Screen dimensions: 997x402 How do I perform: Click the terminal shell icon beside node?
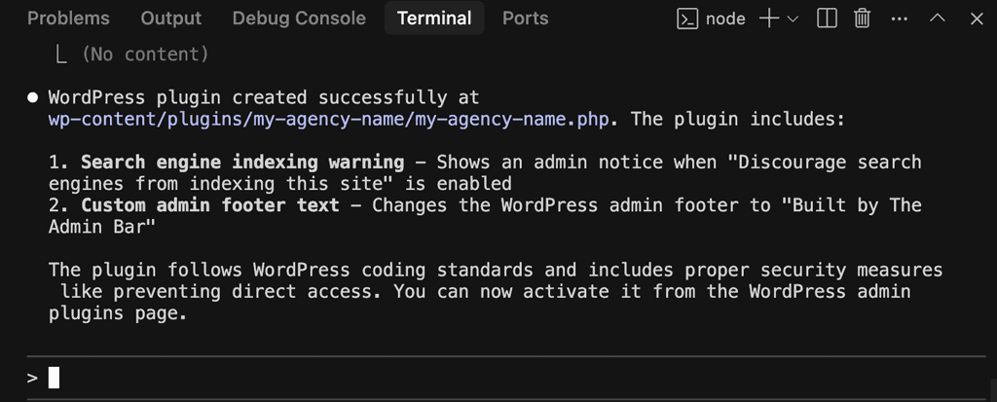687,19
